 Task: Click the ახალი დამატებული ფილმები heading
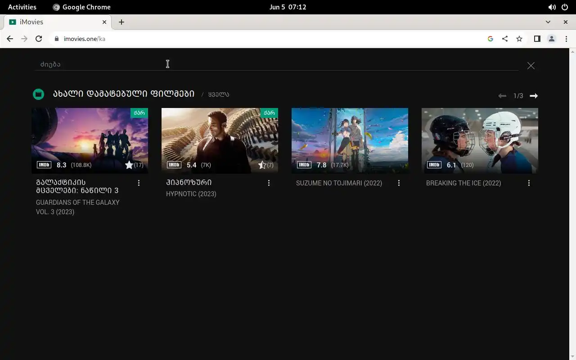pos(124,94)
